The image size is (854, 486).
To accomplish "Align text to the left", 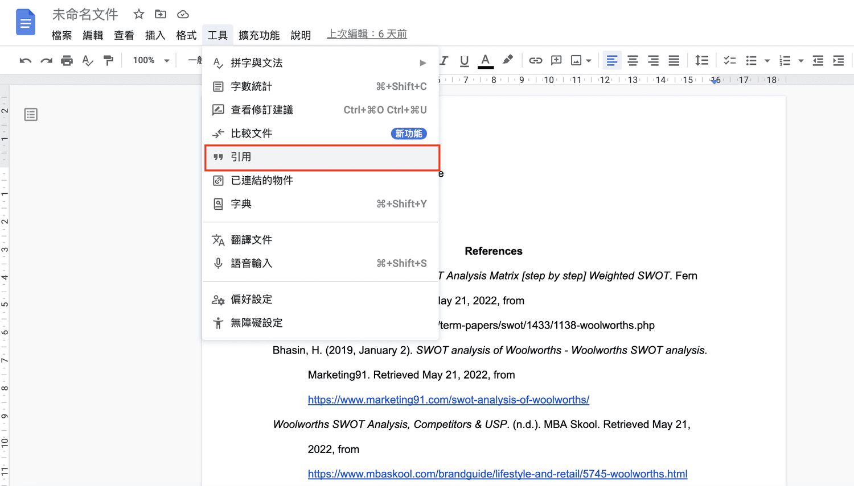I will point(612,60).
